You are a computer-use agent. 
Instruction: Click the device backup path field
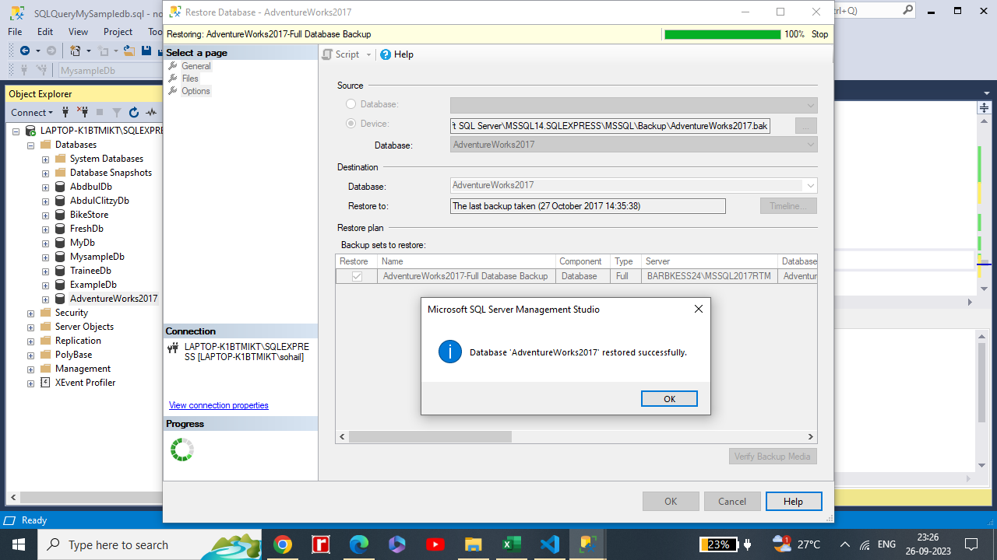(610, 126)
